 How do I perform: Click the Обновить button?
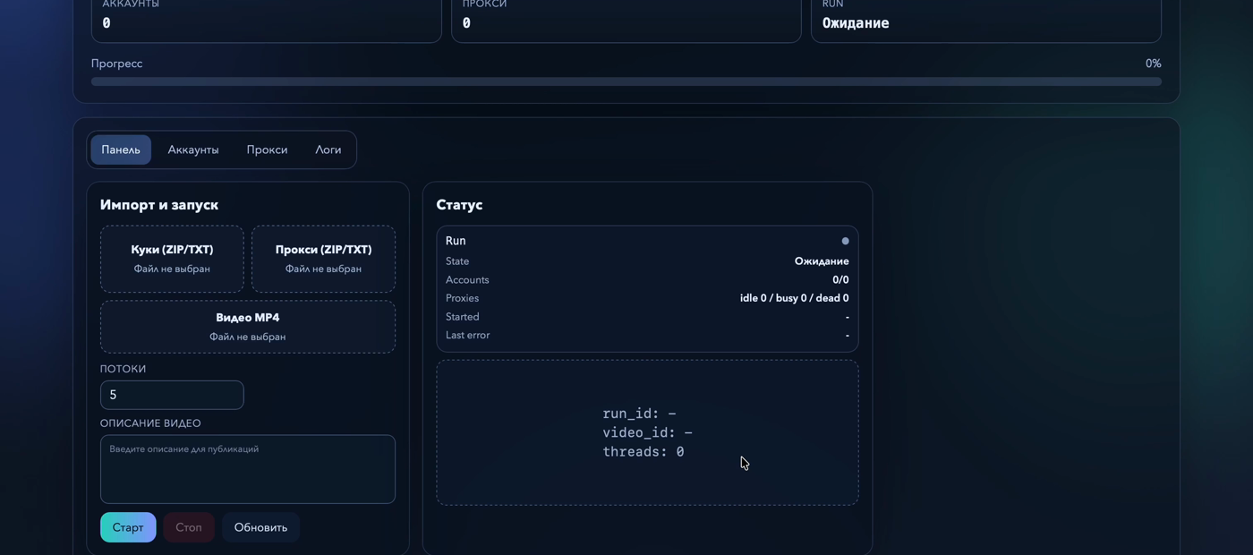tap(260, 527)
